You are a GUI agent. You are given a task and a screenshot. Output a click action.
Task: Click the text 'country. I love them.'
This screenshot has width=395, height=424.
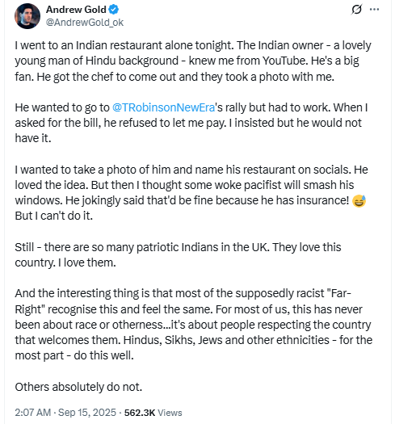click(x=65, y=262)
